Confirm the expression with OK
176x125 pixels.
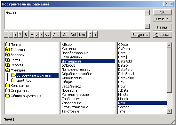pyautogui.click(x=163, y=12)
